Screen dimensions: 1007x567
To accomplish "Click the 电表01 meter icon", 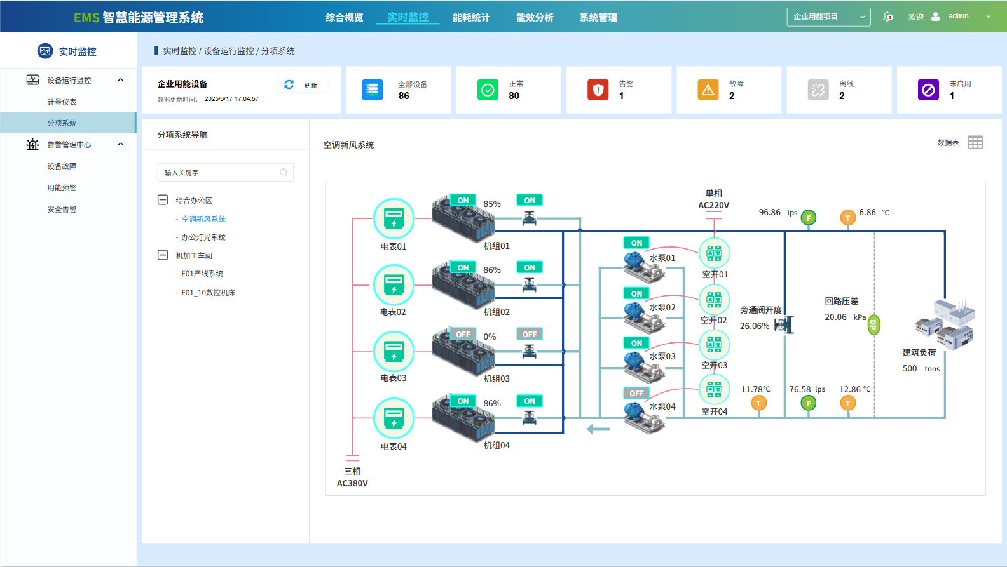I will click(x=394, y=218).
